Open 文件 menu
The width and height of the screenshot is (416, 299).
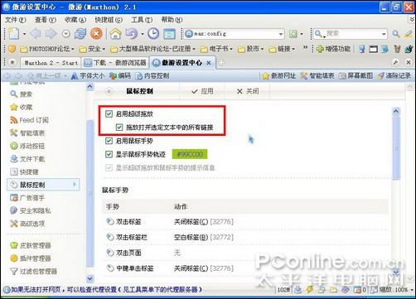16,20
